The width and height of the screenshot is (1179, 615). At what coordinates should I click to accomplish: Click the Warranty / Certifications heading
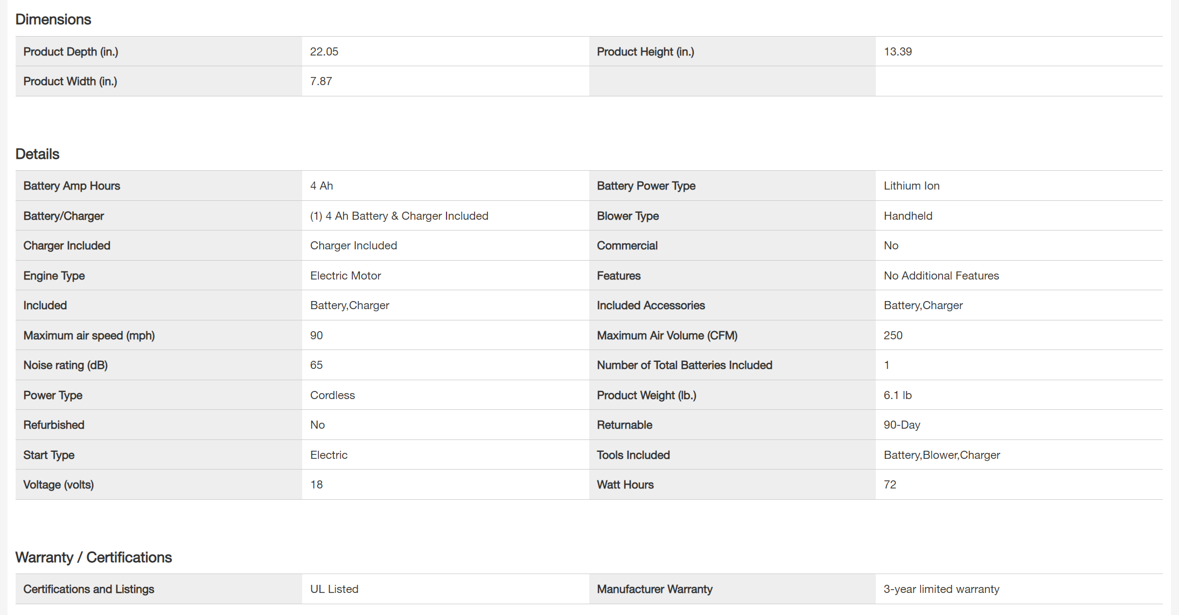[x=93, y=557]
